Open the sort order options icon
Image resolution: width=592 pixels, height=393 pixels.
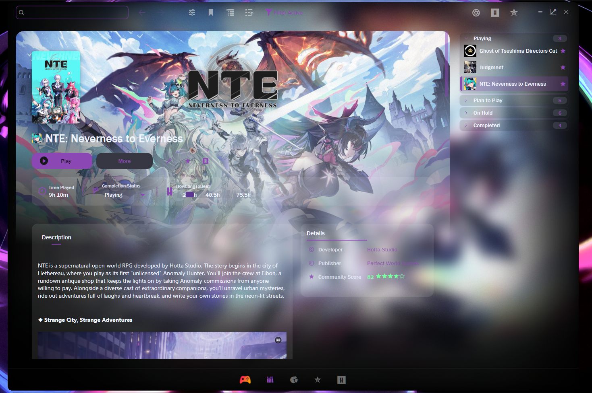[249, 12]
